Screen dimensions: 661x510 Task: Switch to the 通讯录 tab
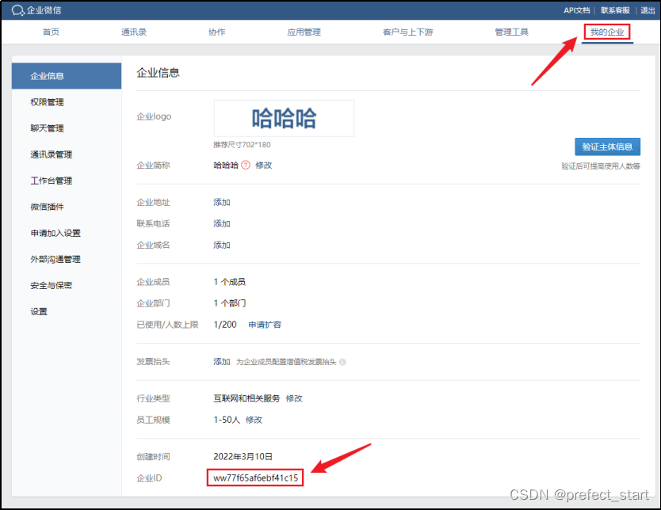coord(134,32)
